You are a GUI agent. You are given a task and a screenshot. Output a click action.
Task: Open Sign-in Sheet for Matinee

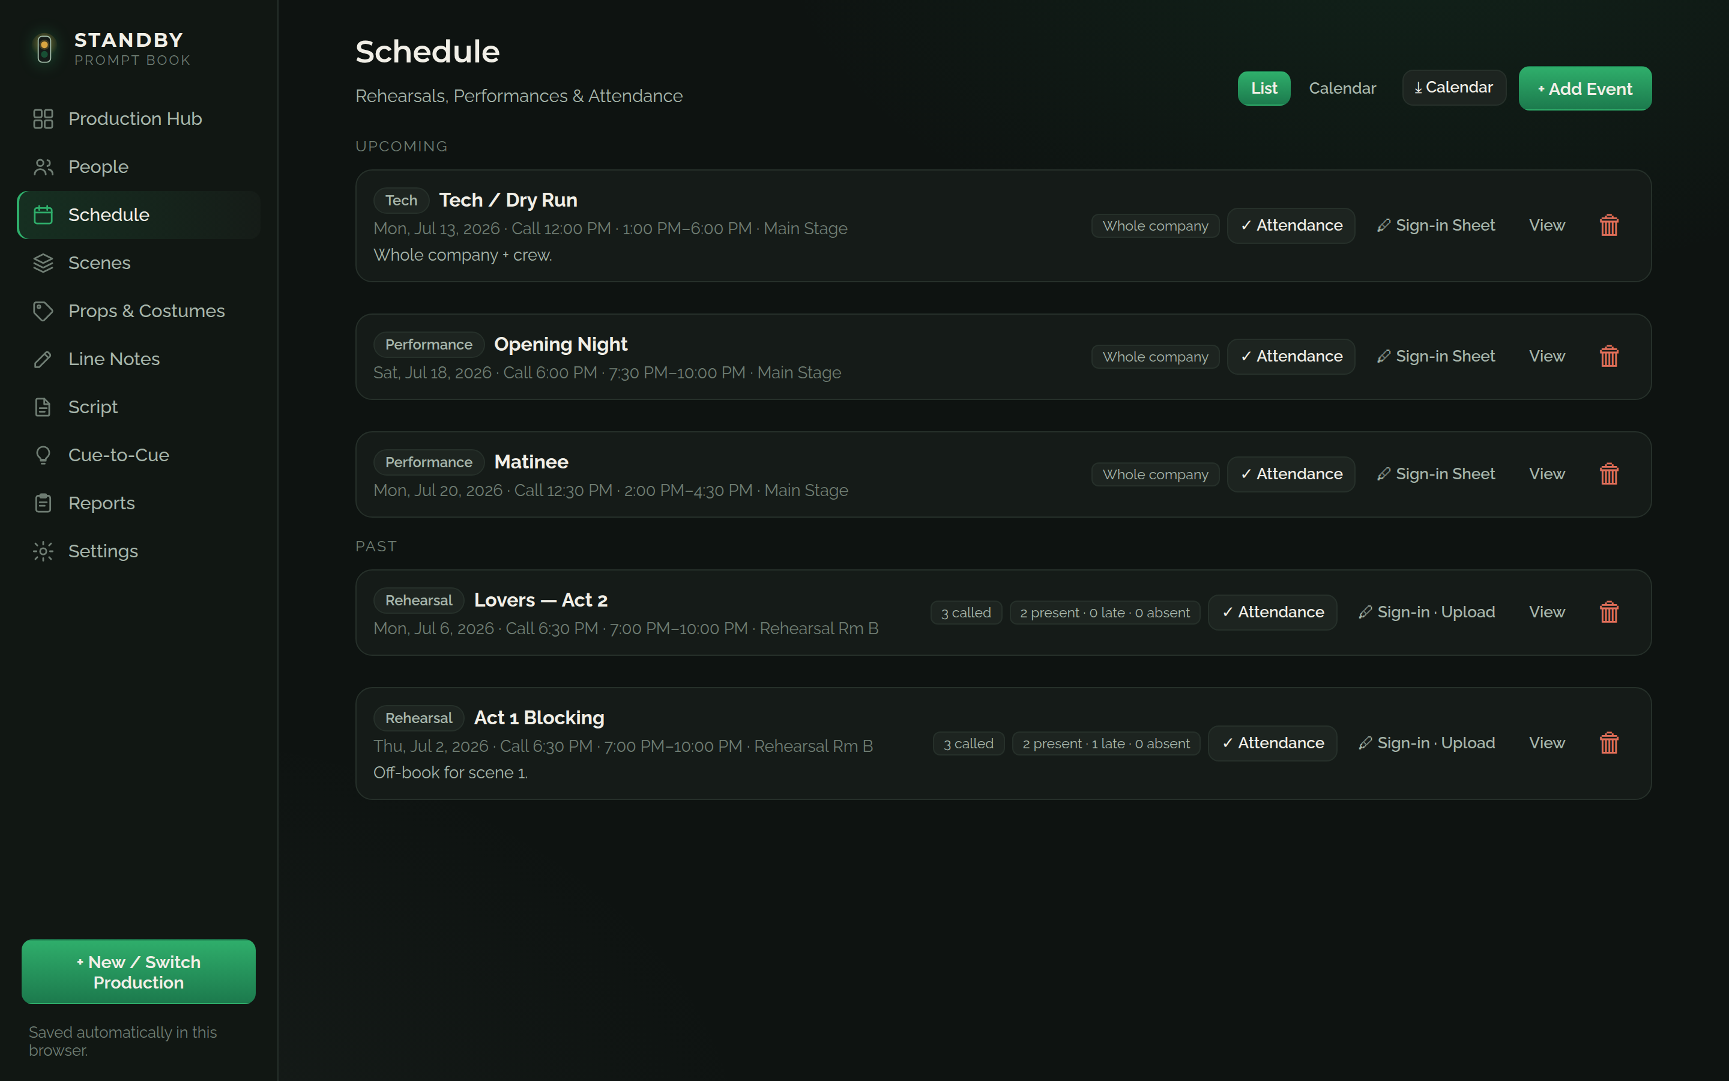(x=1435, y=474)
